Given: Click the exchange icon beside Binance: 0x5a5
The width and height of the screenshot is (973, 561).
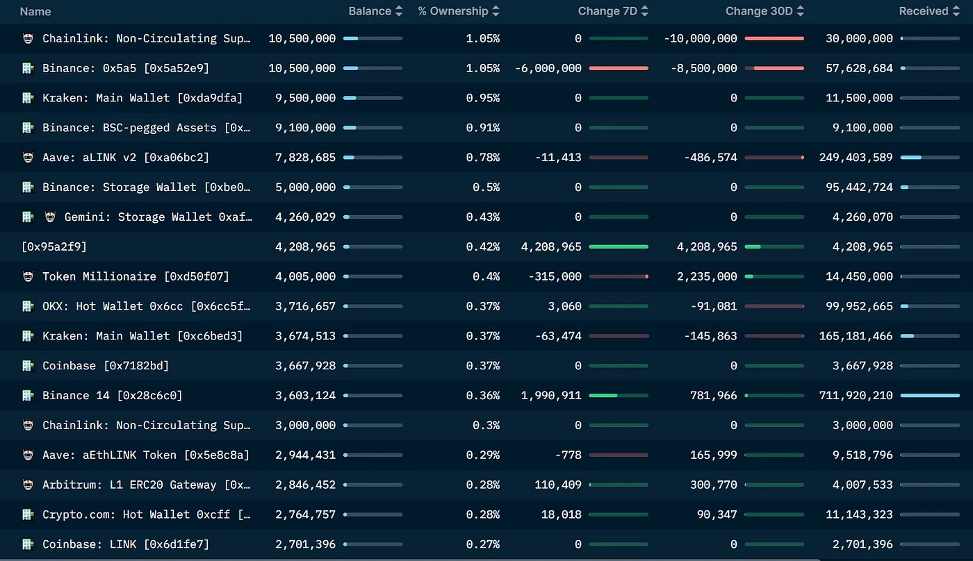Looking at the screenshot, I should coord(28,68).
